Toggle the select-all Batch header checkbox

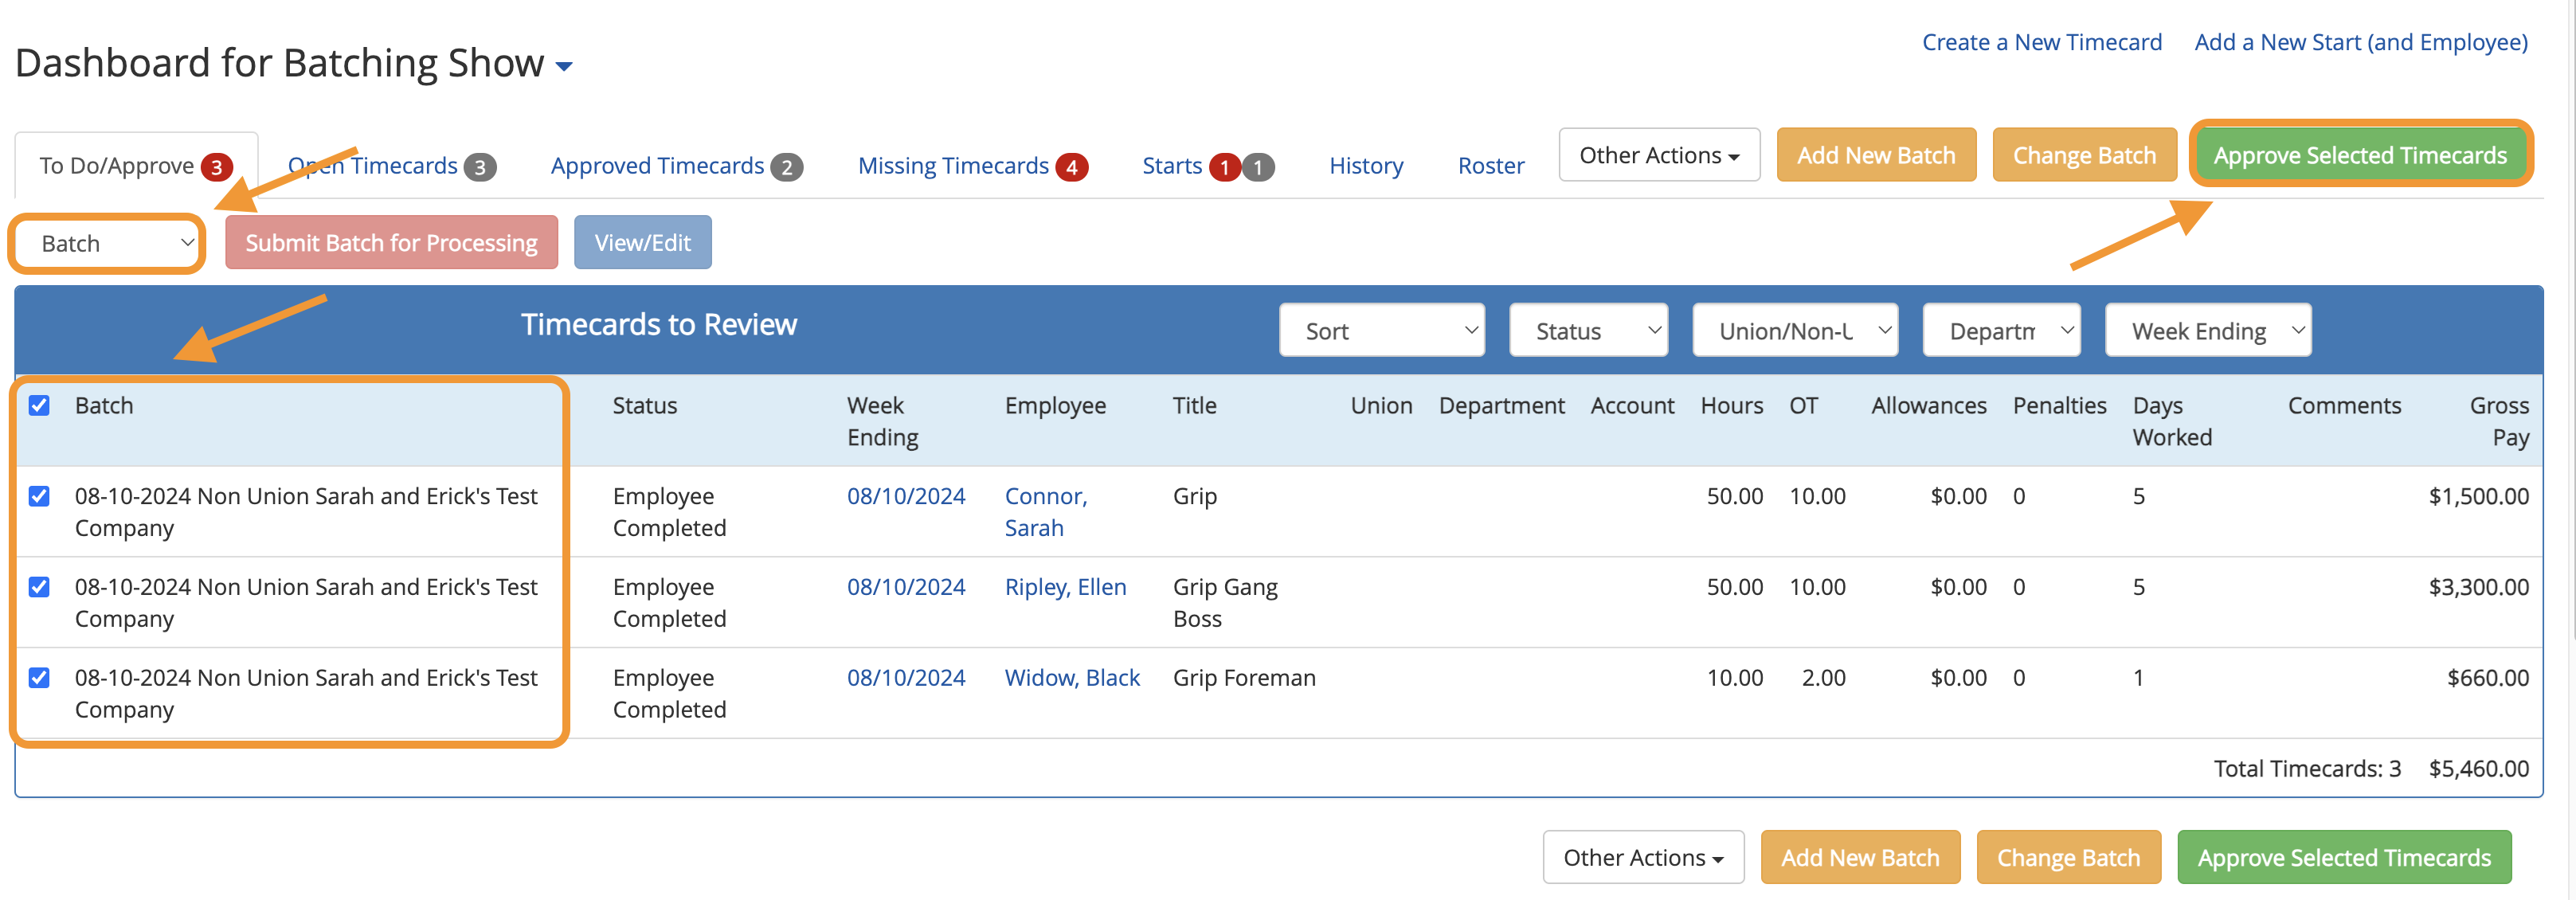pos(39,405)
